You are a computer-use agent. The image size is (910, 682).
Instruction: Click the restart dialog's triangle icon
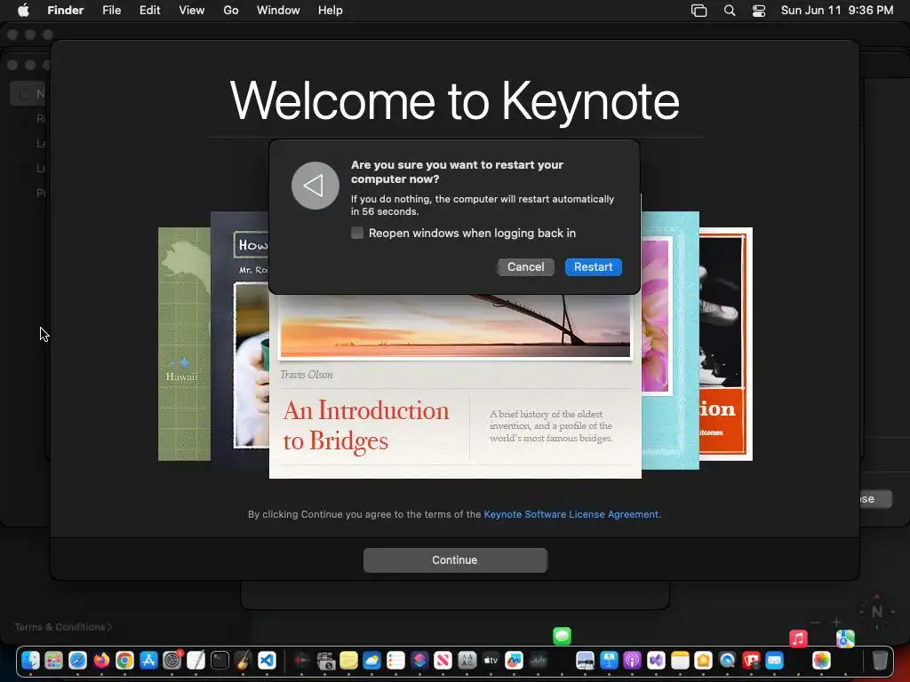click(315, 186)
